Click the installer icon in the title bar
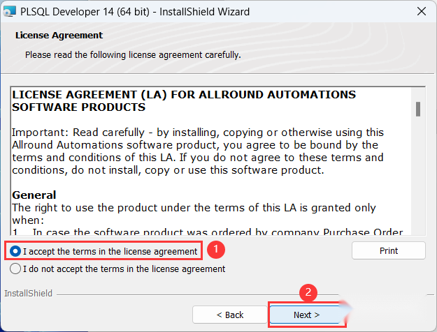Image resolution: width=437 pixels, height=332 pixels. 9,12
